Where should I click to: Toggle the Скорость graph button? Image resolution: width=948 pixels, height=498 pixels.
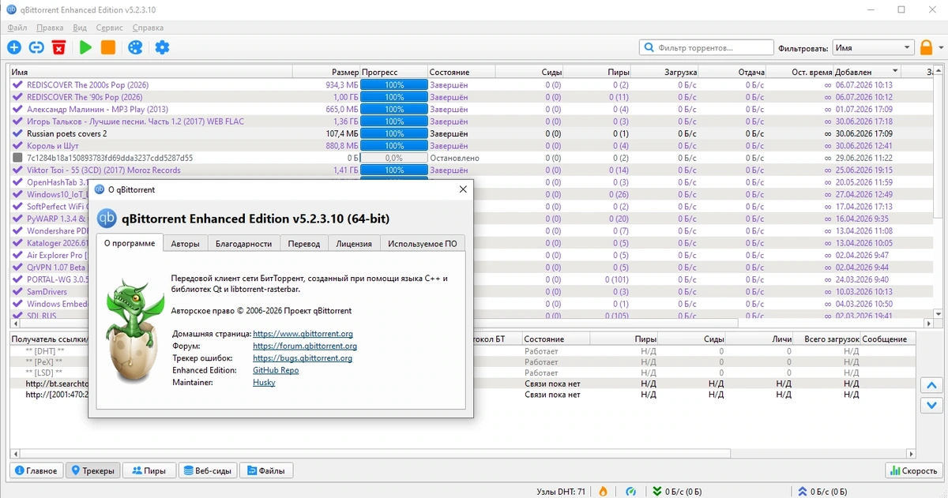[x=912, y=470]
